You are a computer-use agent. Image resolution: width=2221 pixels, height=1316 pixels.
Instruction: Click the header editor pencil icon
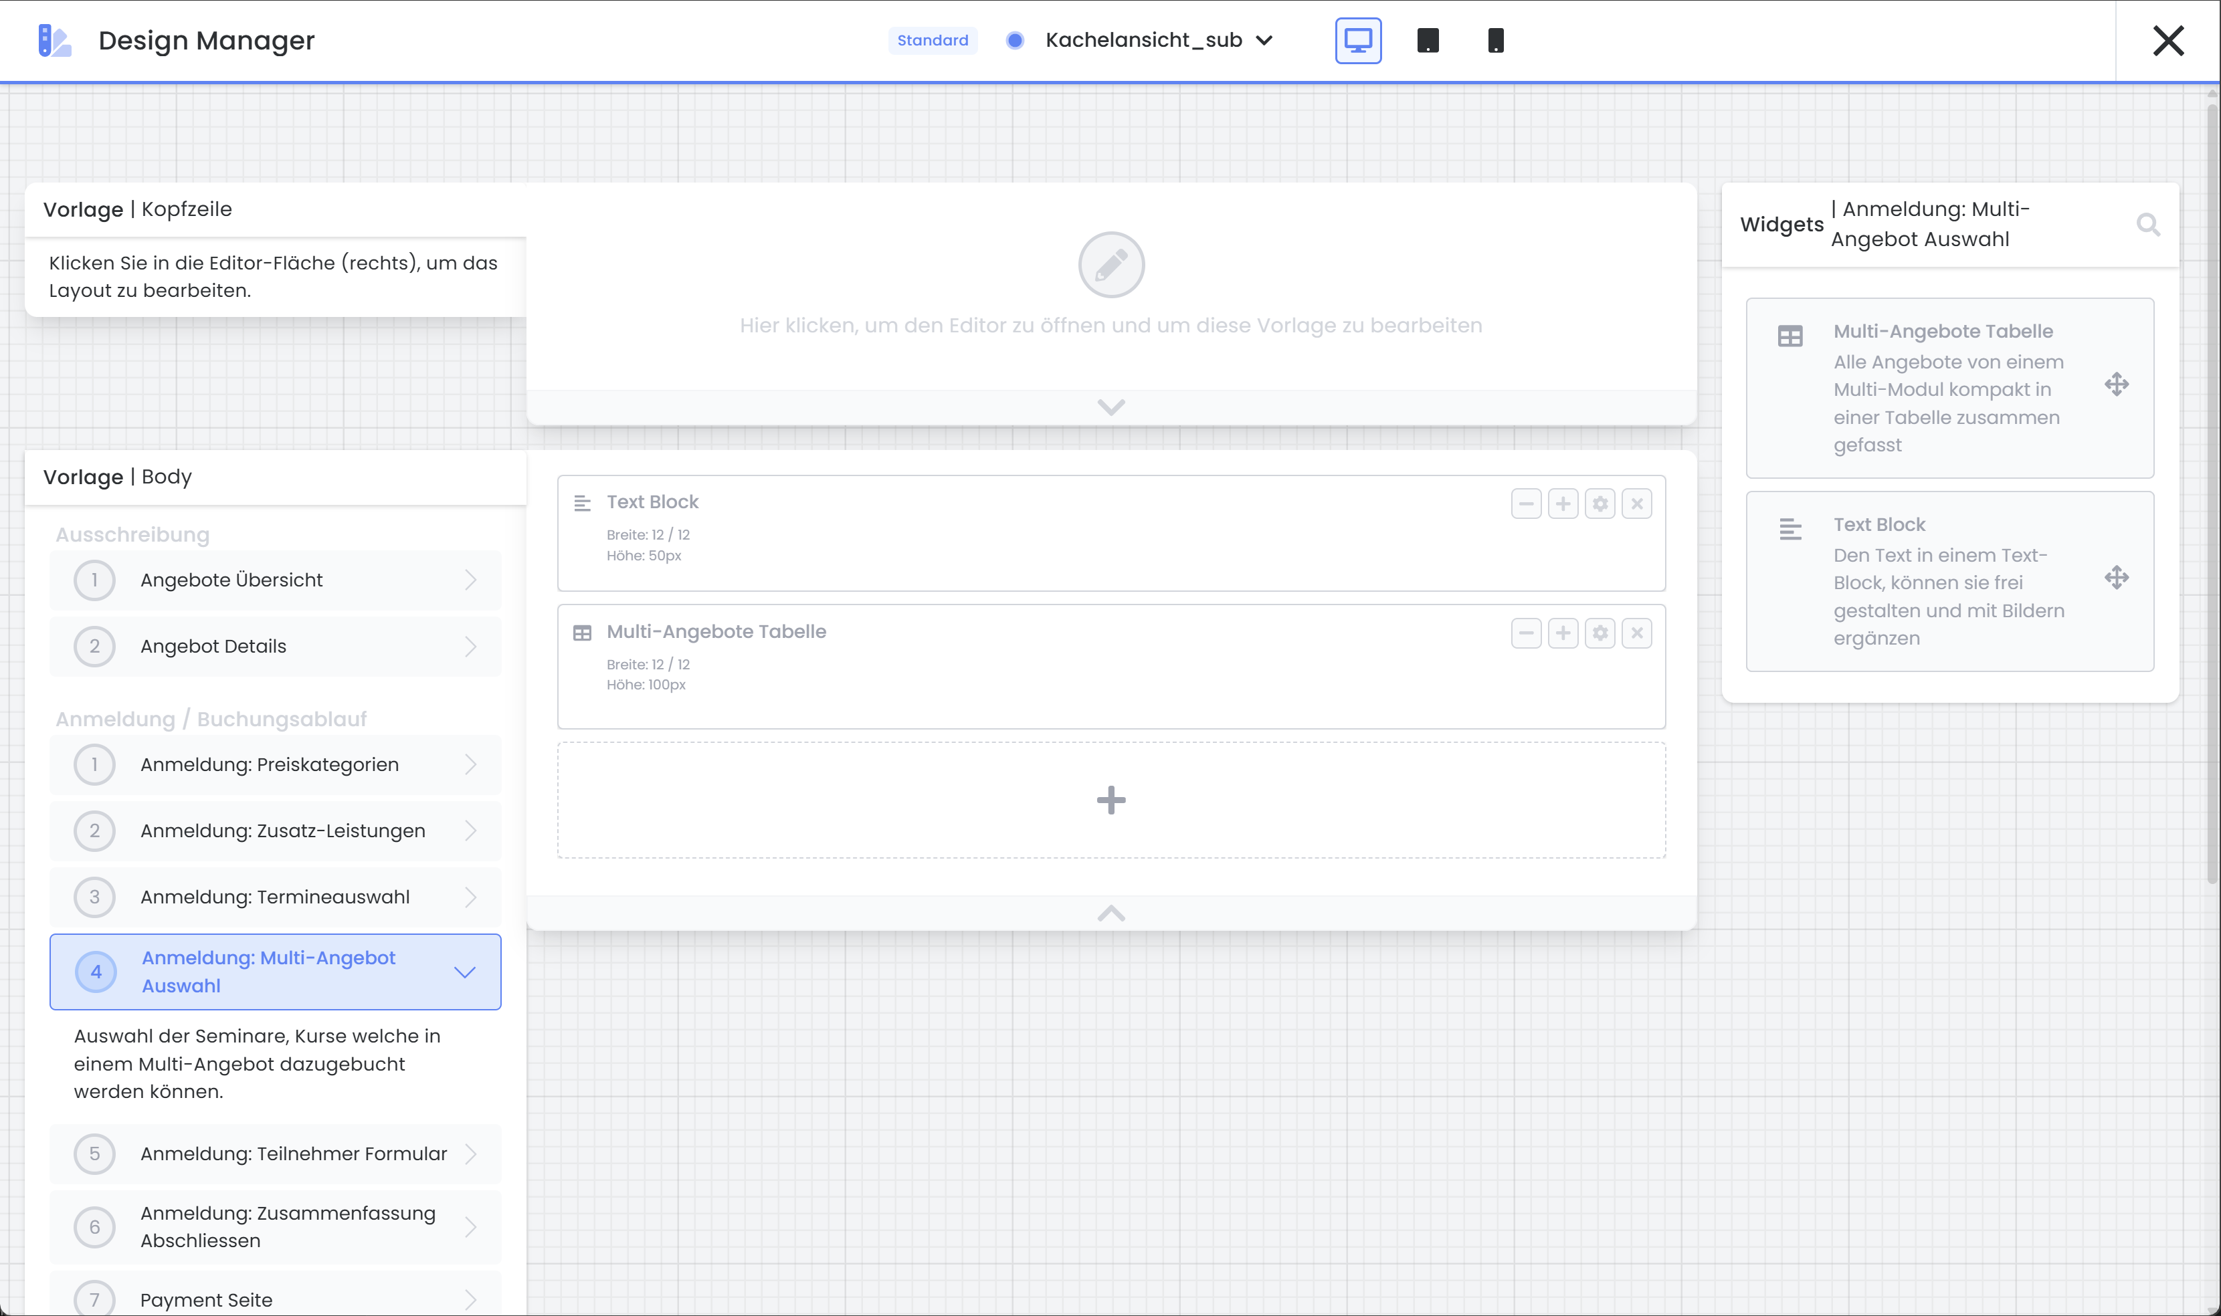pos(1110,265)
